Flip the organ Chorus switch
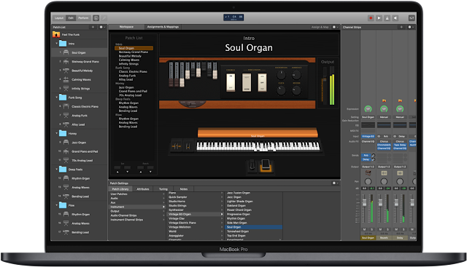The height and width of the screenshot is (267, 467). pyautogui.click(x=231, y=82)
